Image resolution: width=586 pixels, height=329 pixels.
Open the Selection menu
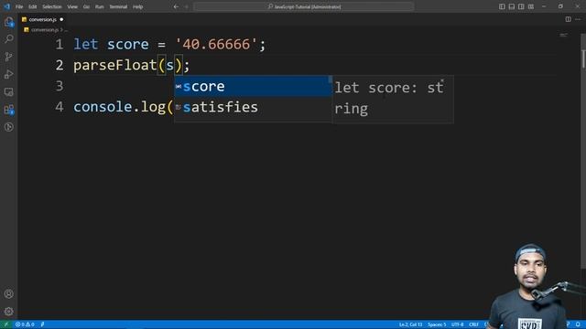tap(51, 6)
